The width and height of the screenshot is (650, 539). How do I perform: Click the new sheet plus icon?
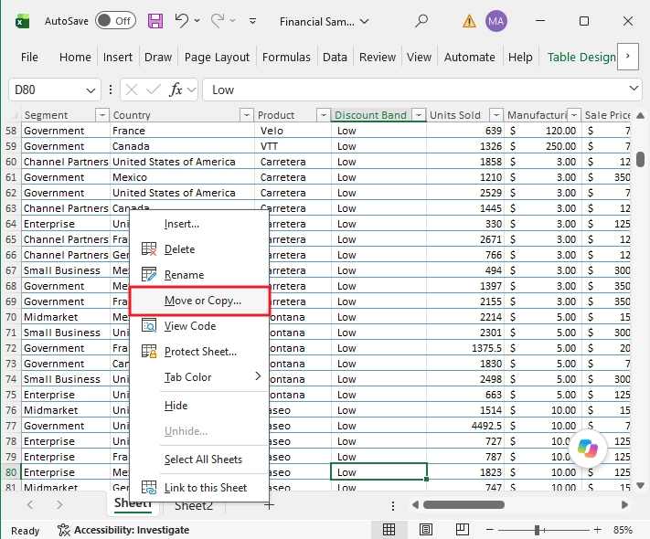pyautogui.click(x=270, y=505)
